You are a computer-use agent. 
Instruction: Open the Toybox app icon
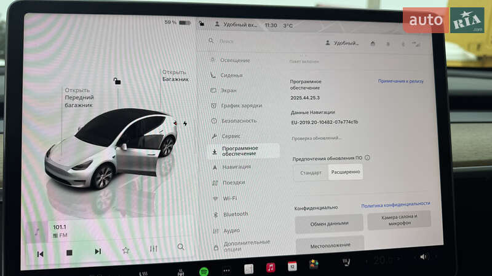tap(314, 264)
